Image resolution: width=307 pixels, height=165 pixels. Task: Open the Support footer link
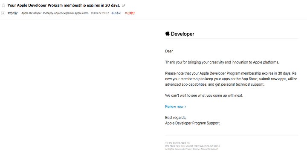point(214,149)
